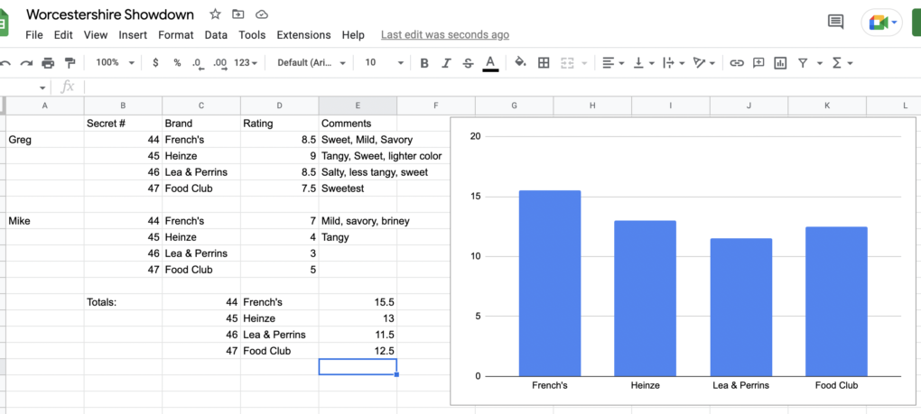Click the Sweetest comment cell
This screenshot has height=414, width=921.
click(358, 189)
